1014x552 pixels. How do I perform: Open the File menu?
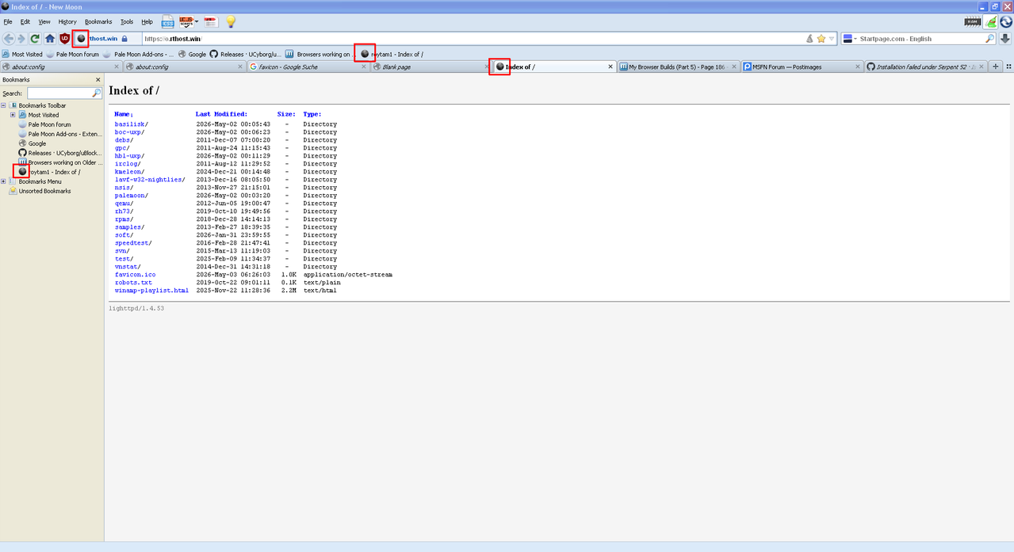coord(8,21)
